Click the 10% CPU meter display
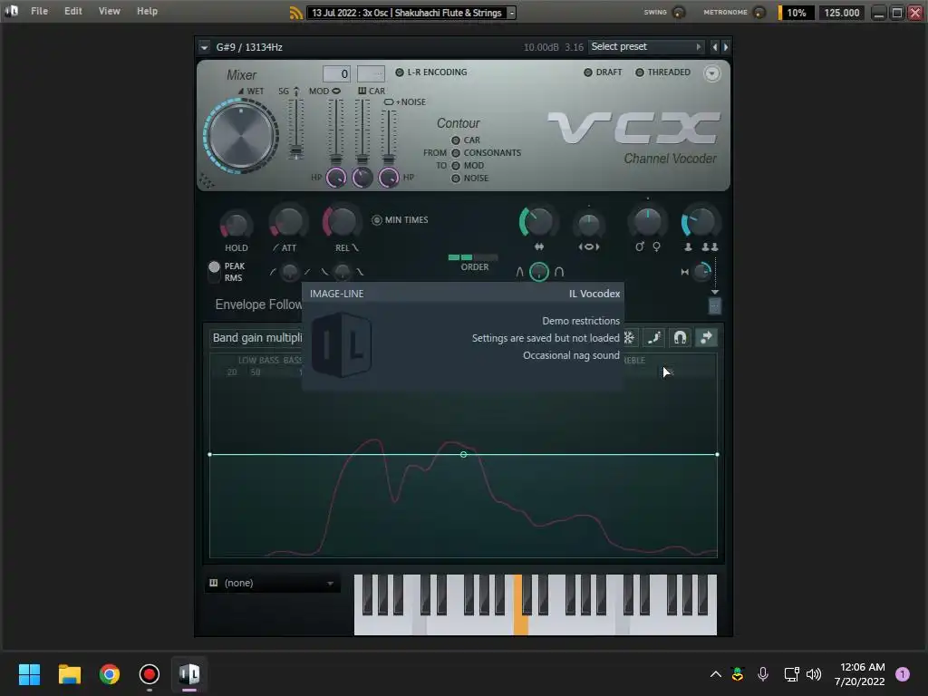 [x=796, y=13]
